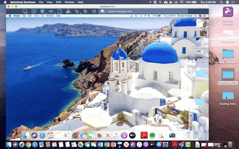This screenshot has width=239, height=149.
Task: Select the DragnDrop Files desktop folder
Action: point(228,77)
